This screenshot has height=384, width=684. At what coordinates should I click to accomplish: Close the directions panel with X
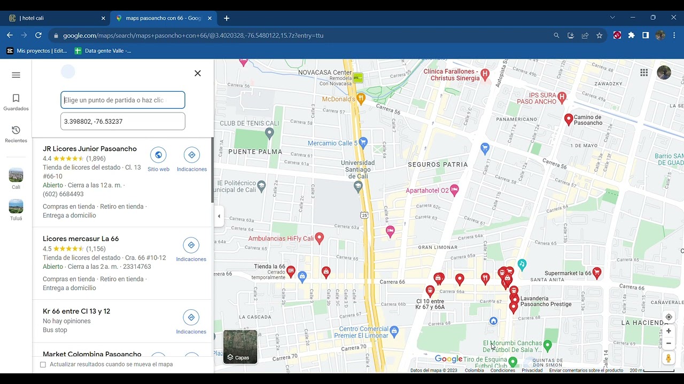point(198,73)
